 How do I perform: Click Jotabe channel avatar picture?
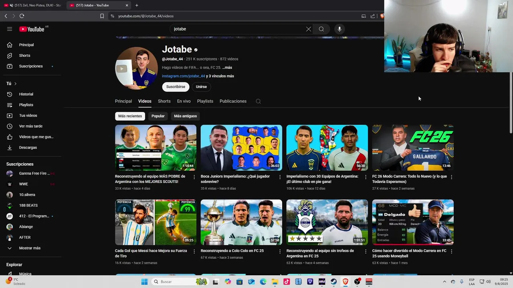pyautogui.click(x=136, y=68)
